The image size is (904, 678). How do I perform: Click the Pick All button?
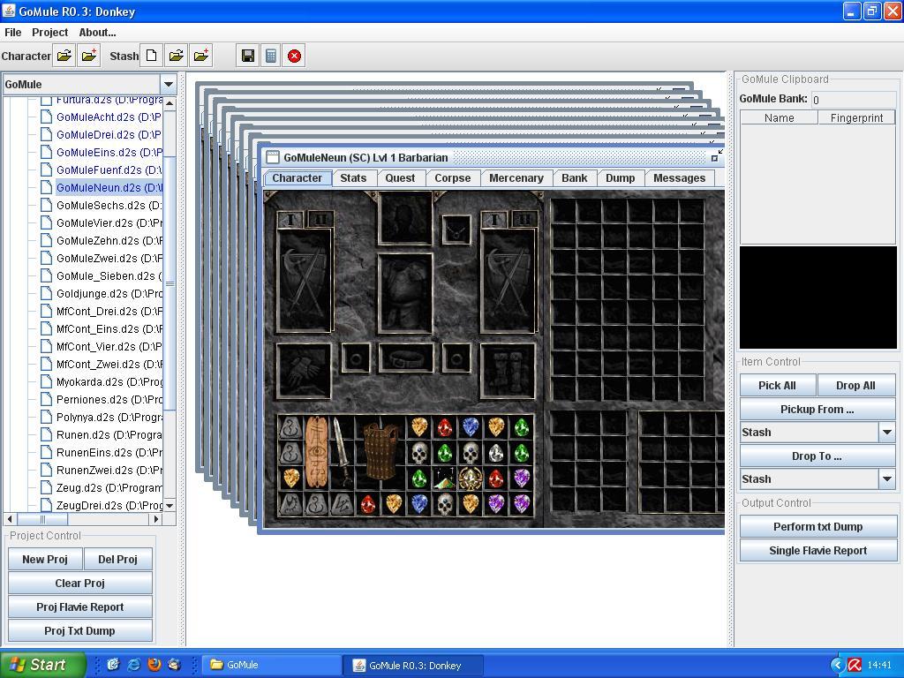(777, 385)
